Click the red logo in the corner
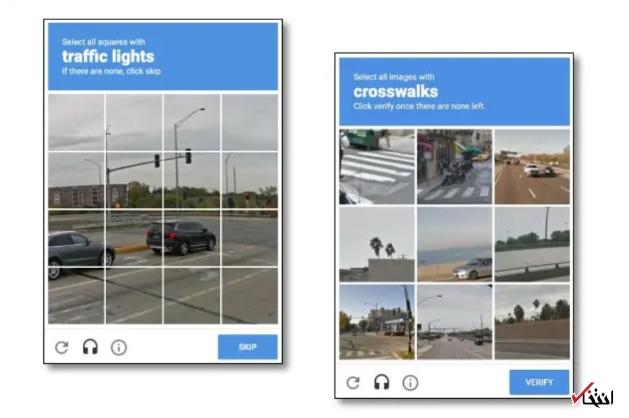The height and width of the screenshot is (418, 629). click(593, 395)
